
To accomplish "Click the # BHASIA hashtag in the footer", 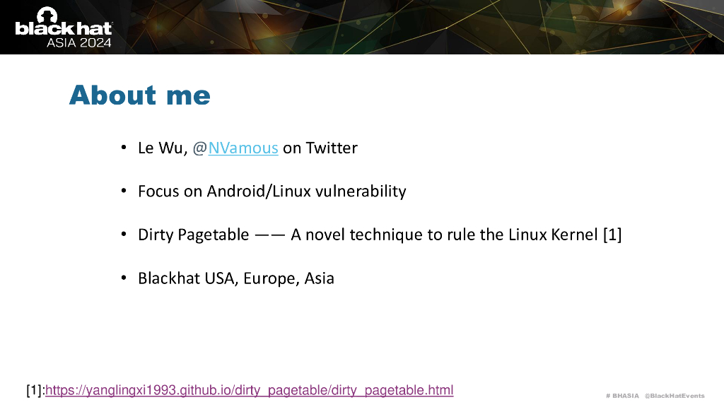I will [x=622, y=396].
